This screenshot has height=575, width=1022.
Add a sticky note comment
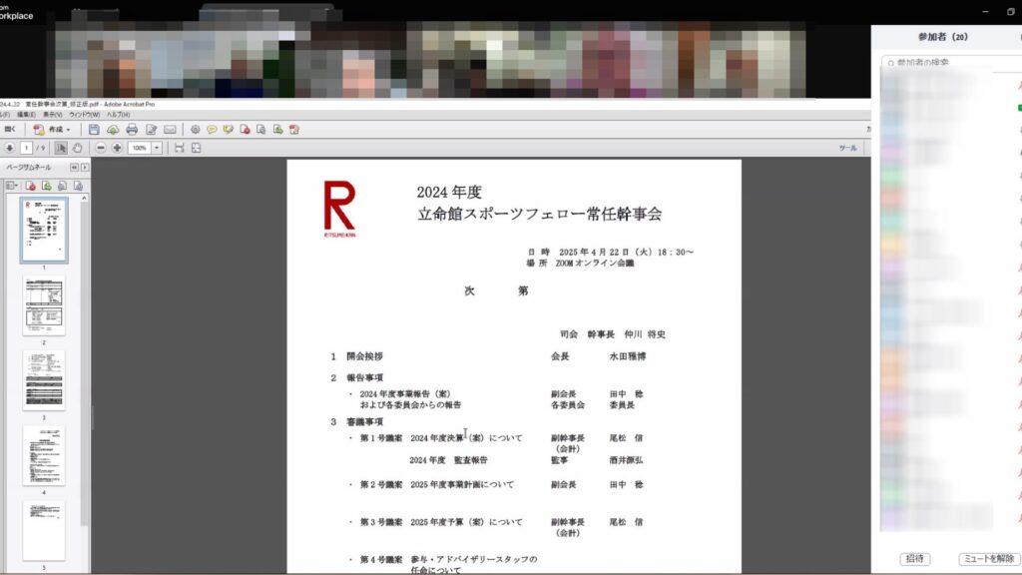pyautogui.click(x=212, y=129)
